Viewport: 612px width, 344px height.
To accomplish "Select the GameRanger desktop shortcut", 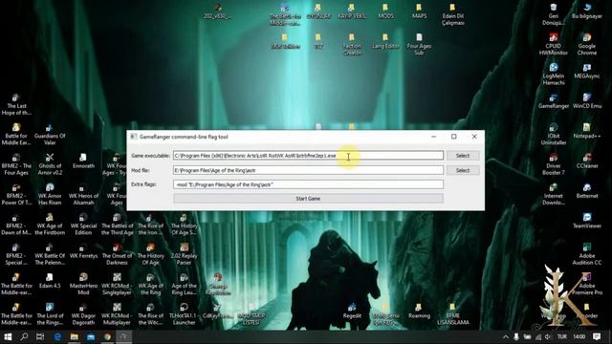I will tap(554, 100).
